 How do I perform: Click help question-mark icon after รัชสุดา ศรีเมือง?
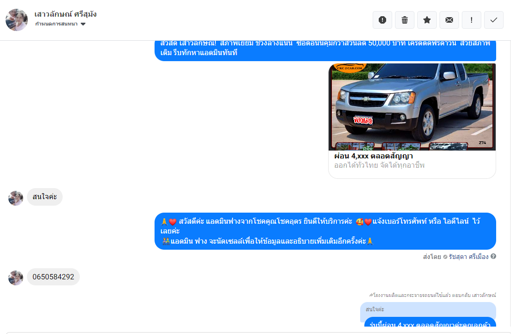pyautogui.click(x=493, y=256)
